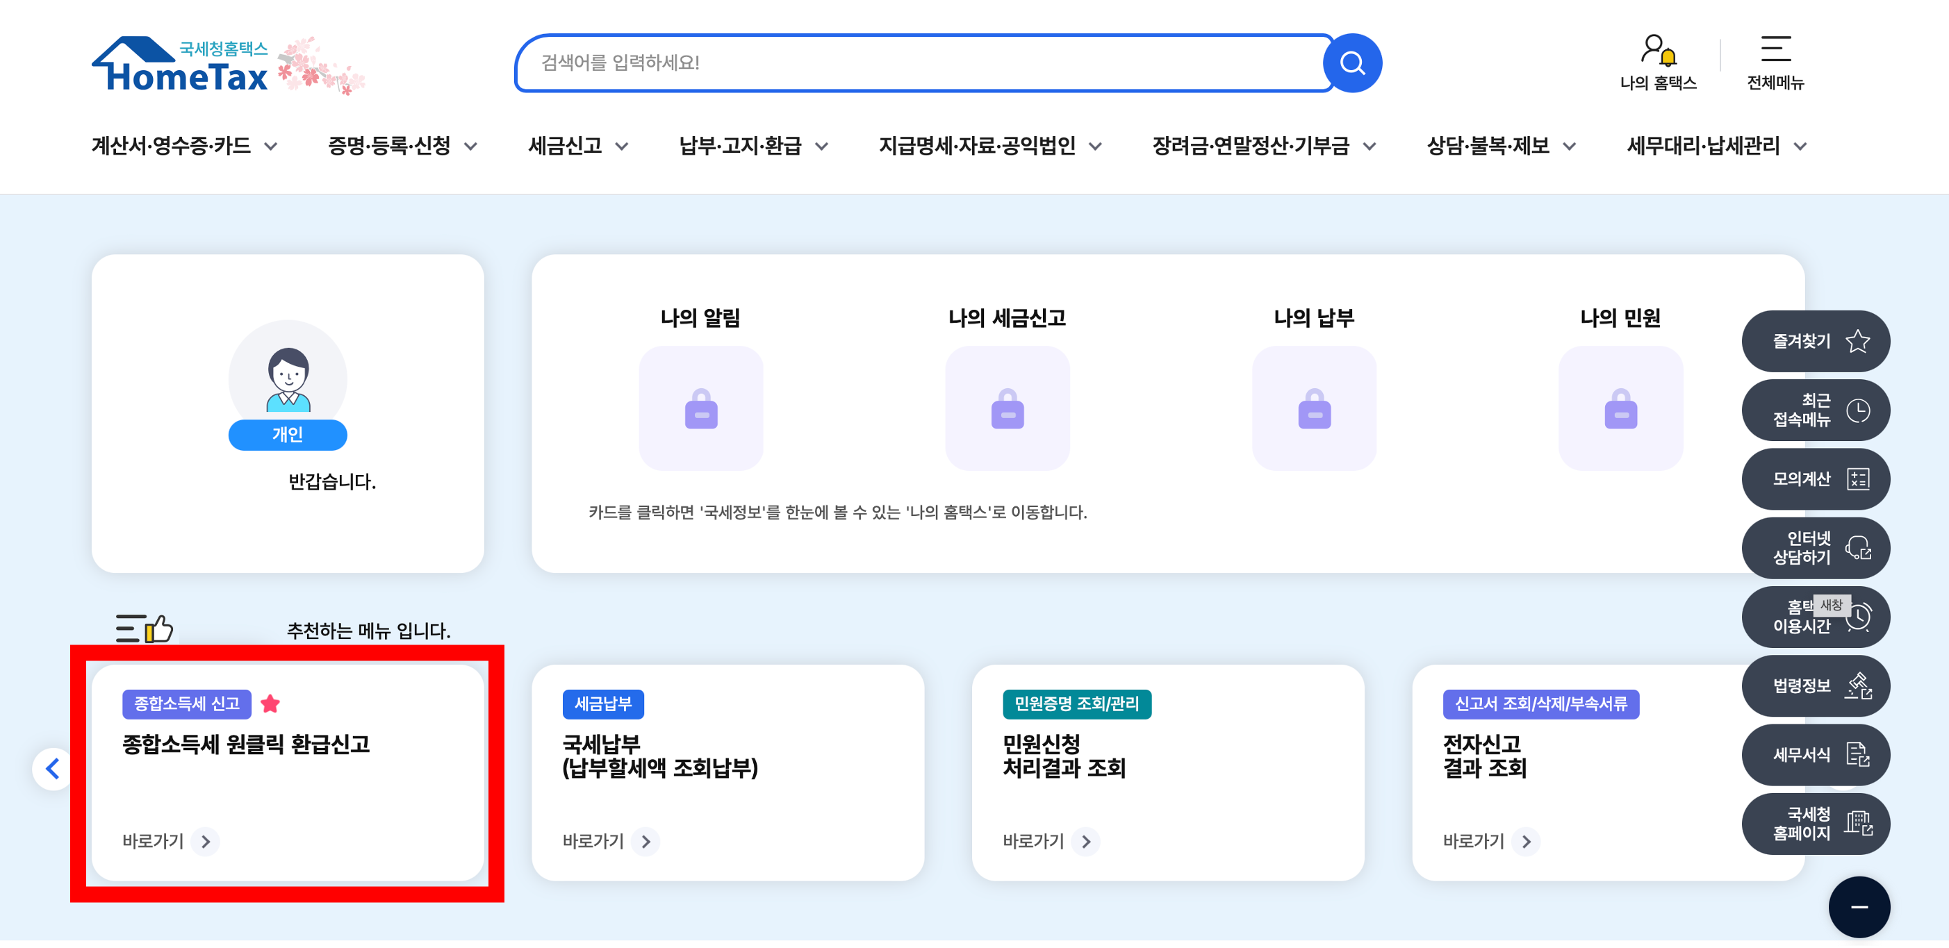Expand the 세금신고 menu dropdown
Screen dimensions: 1949x948
click(x=579, y=146)
